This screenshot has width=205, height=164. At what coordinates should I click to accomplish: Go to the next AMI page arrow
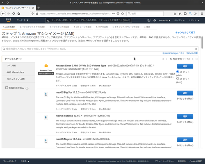[x=193, y=59]
